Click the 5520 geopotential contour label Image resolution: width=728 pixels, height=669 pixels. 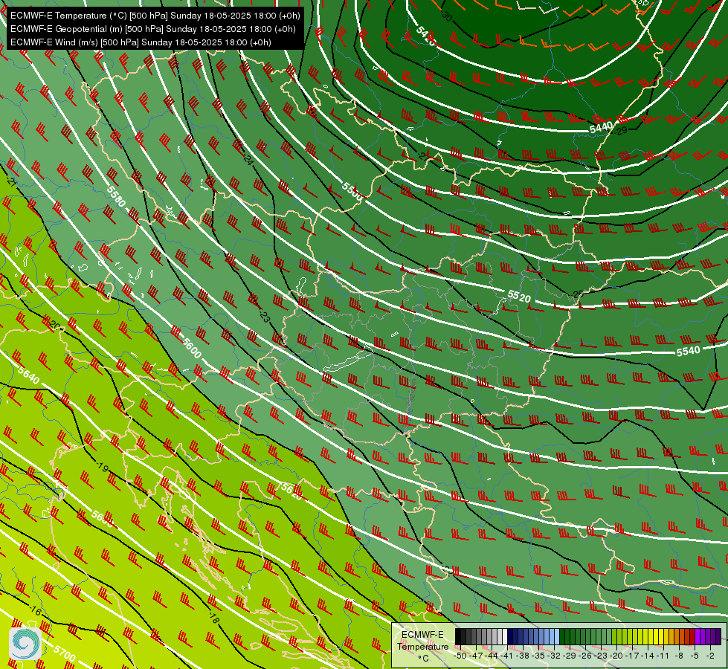tap(518, 296)
